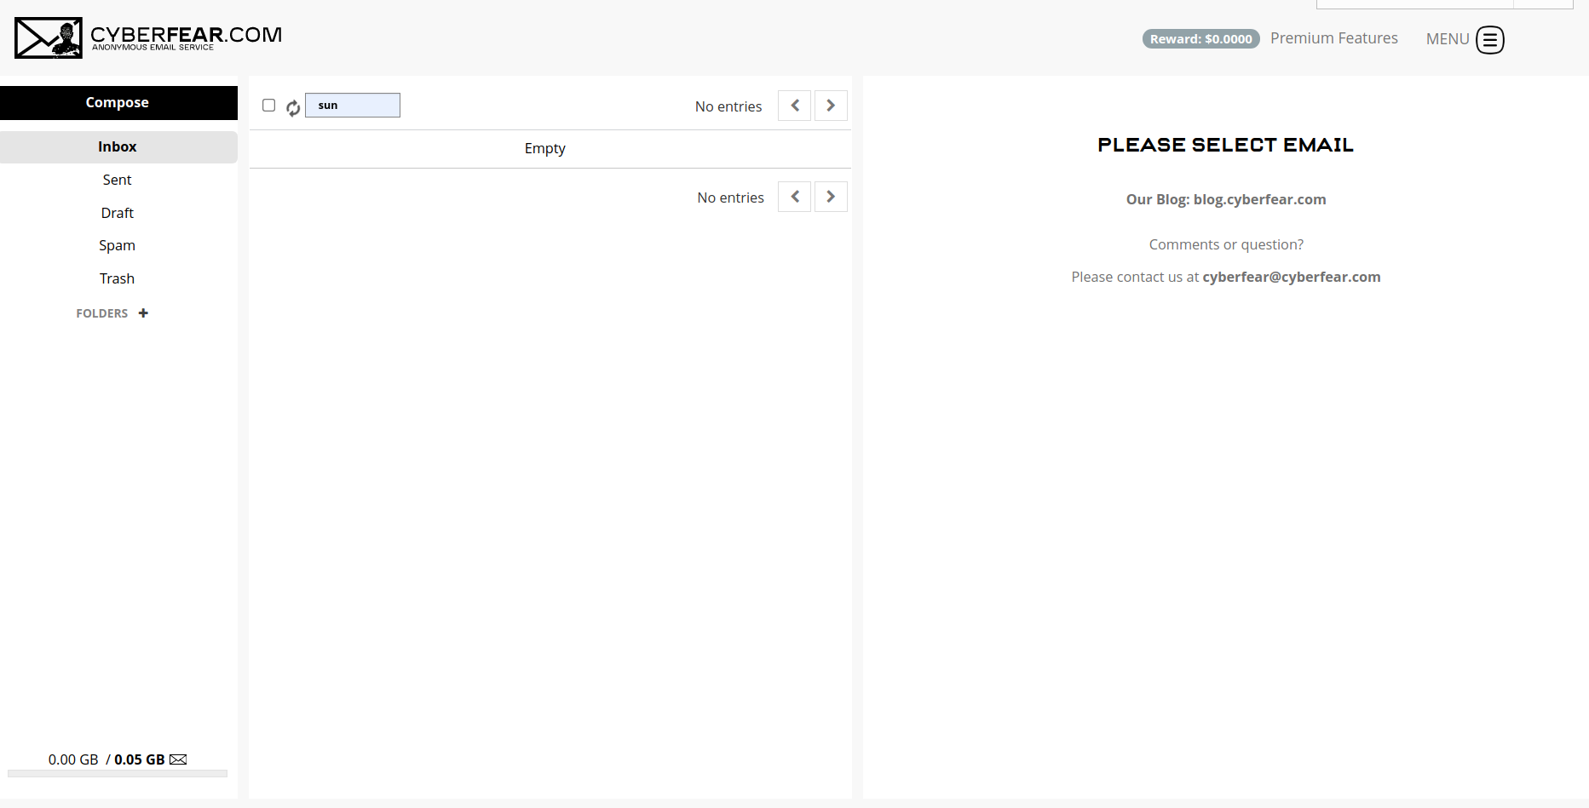Open the hamburger MENU icon
The image size is (1589, 808).
coord(1490,39)
